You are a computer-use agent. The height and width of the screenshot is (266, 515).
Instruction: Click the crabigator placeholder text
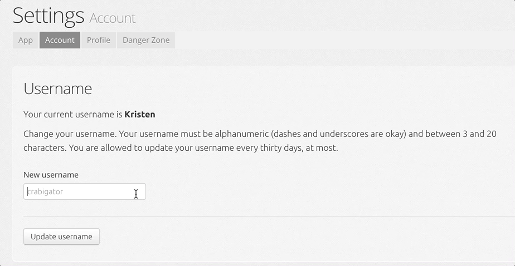tap(45, 191)
